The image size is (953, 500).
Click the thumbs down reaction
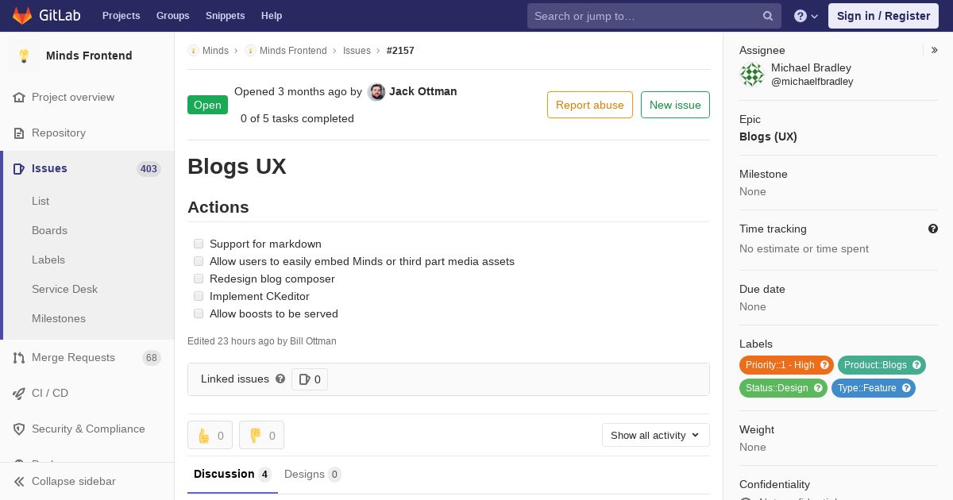click(x=261, y=435)
